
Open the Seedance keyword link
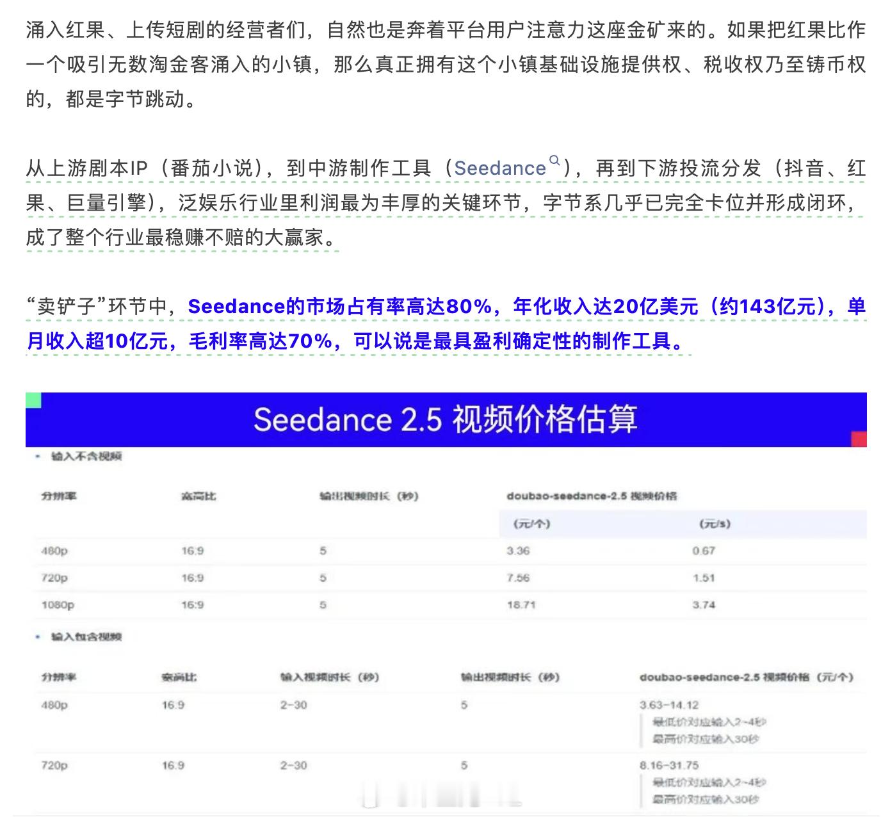click(x=500, y=168)
